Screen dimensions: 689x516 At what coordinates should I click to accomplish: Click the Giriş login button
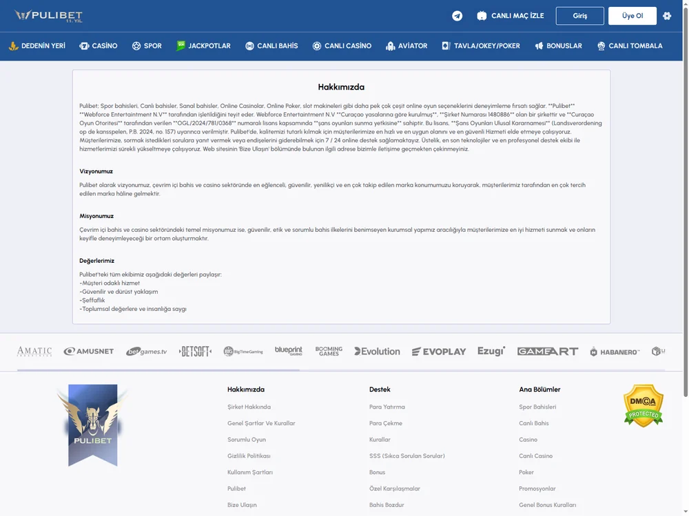(x=579, y=16)
